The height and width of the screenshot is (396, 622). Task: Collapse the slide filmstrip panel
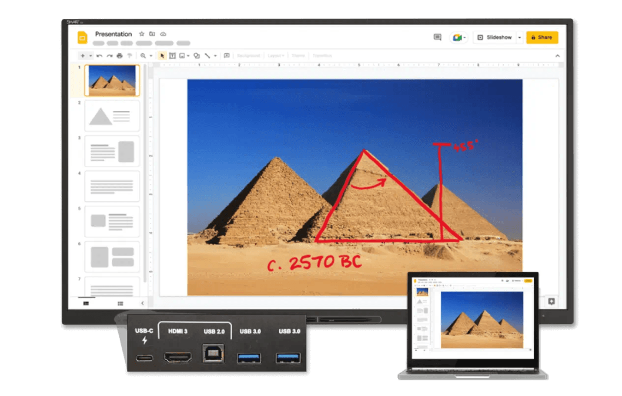[142, 303]
